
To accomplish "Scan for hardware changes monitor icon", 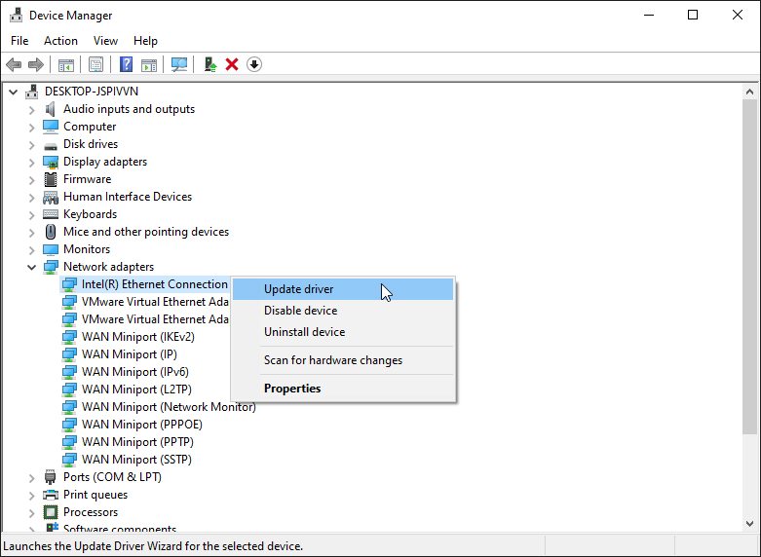I will click(x=179, y=64).
